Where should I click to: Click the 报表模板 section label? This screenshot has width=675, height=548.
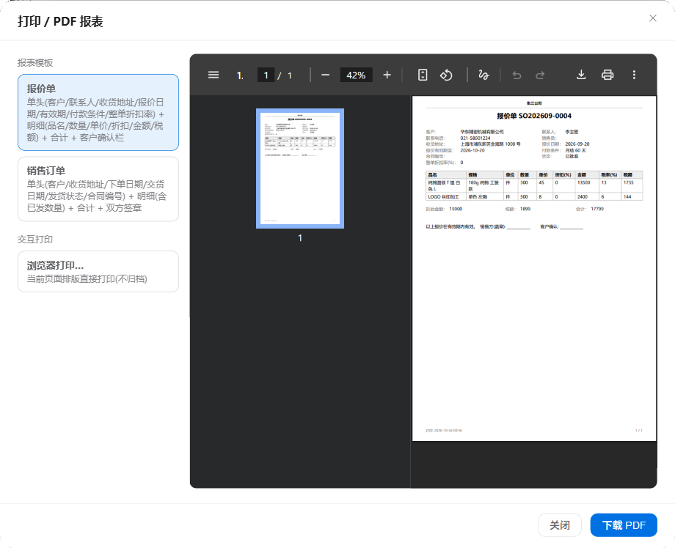[x=35, y=63]
